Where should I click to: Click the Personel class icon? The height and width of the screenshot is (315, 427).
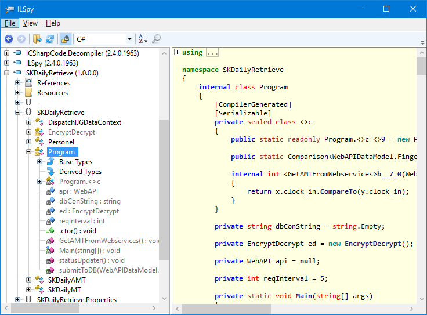pos(39,142)
